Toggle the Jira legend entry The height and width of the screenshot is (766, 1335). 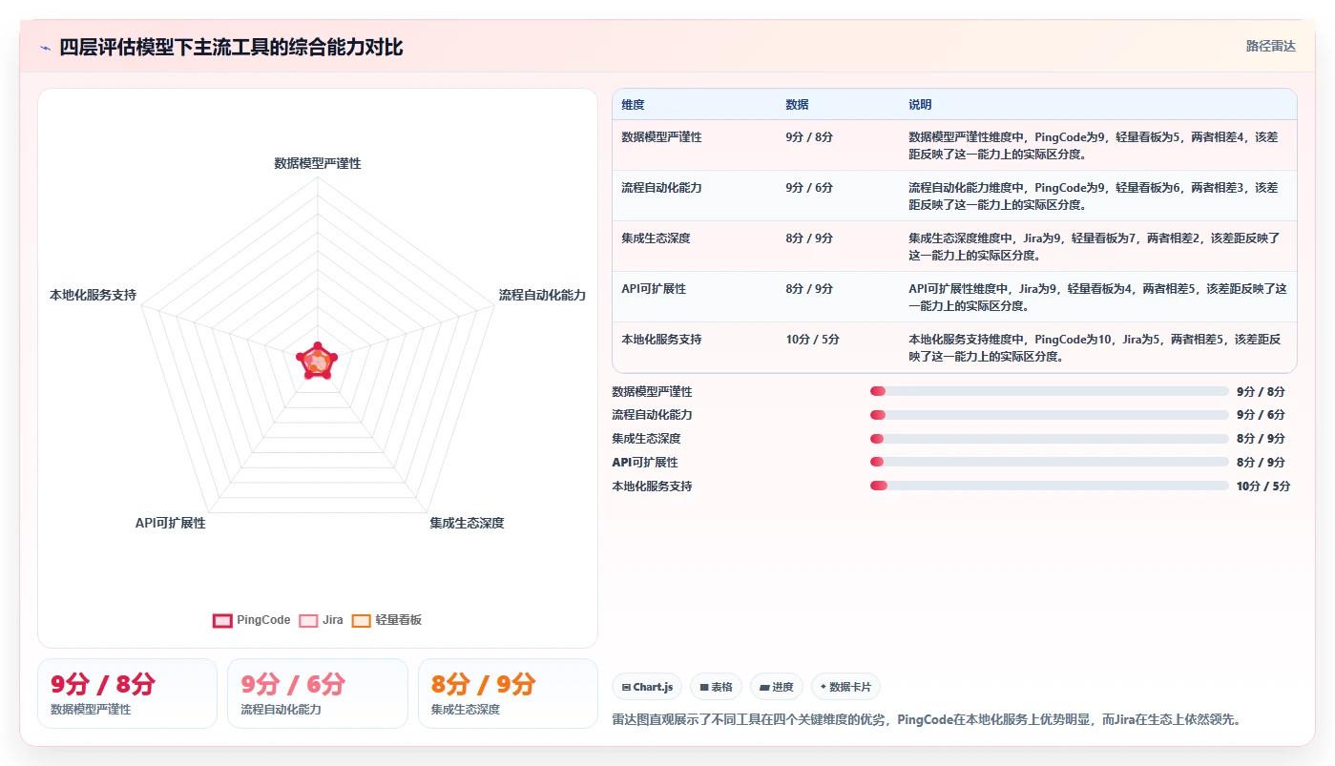pyautogui.click(x=322, y=620)
